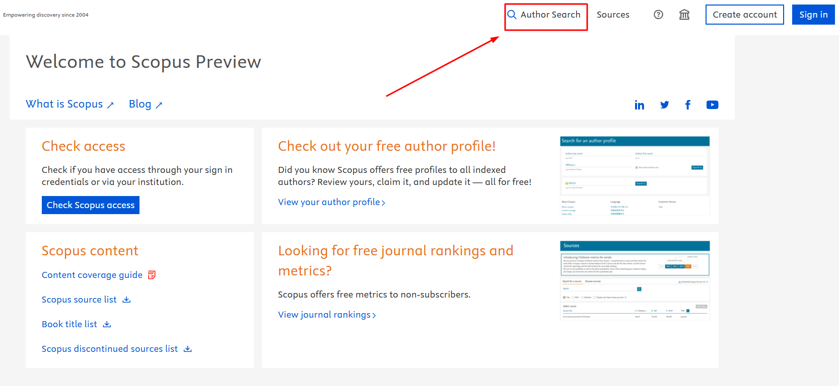The height and width of the screenshot is (386, 839).
Task: Open the Scopus YouTube icon
Action: tap(712, 105)
